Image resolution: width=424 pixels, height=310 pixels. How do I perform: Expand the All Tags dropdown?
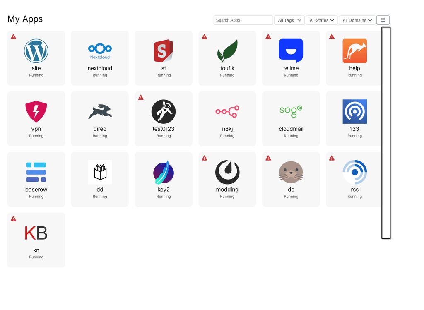coord(289,20)
